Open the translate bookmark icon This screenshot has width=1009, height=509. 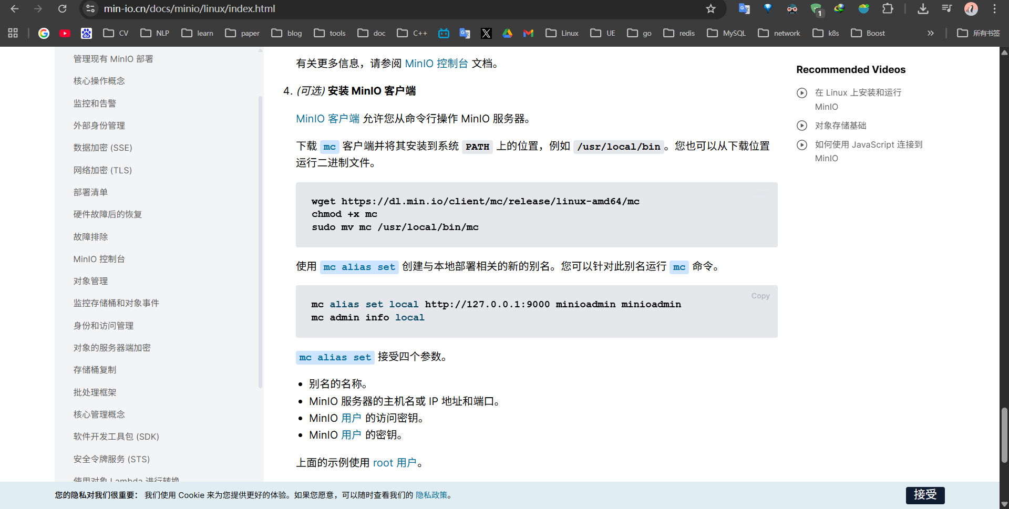point(465,33)
